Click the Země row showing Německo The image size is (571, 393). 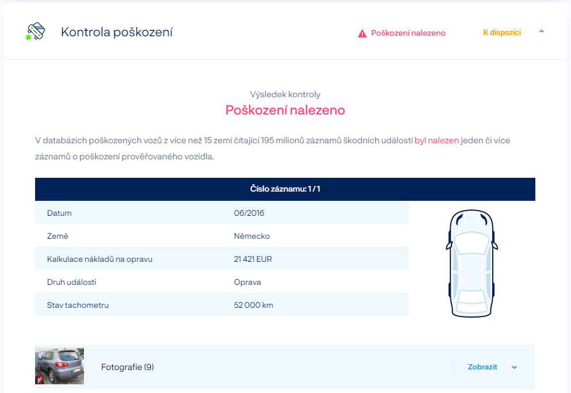click(x=222, y=236)
